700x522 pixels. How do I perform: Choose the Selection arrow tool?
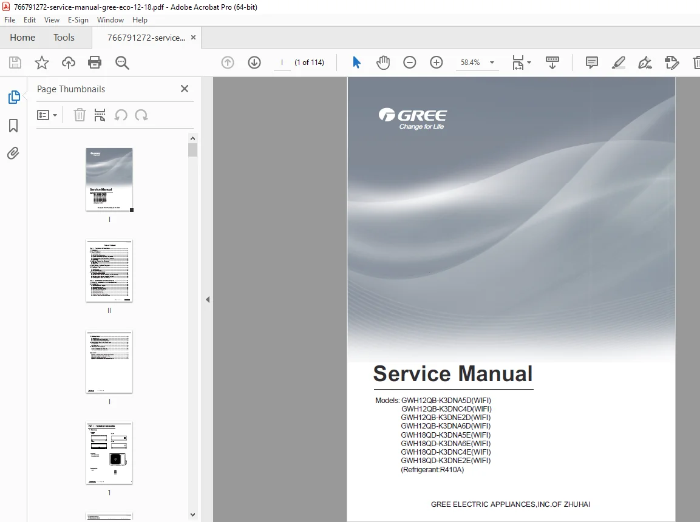tap(356, 63)
